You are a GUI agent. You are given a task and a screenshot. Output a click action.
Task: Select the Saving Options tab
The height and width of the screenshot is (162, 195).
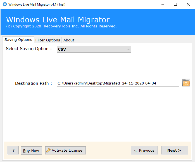pyautogui.click(x=18, y=40)
